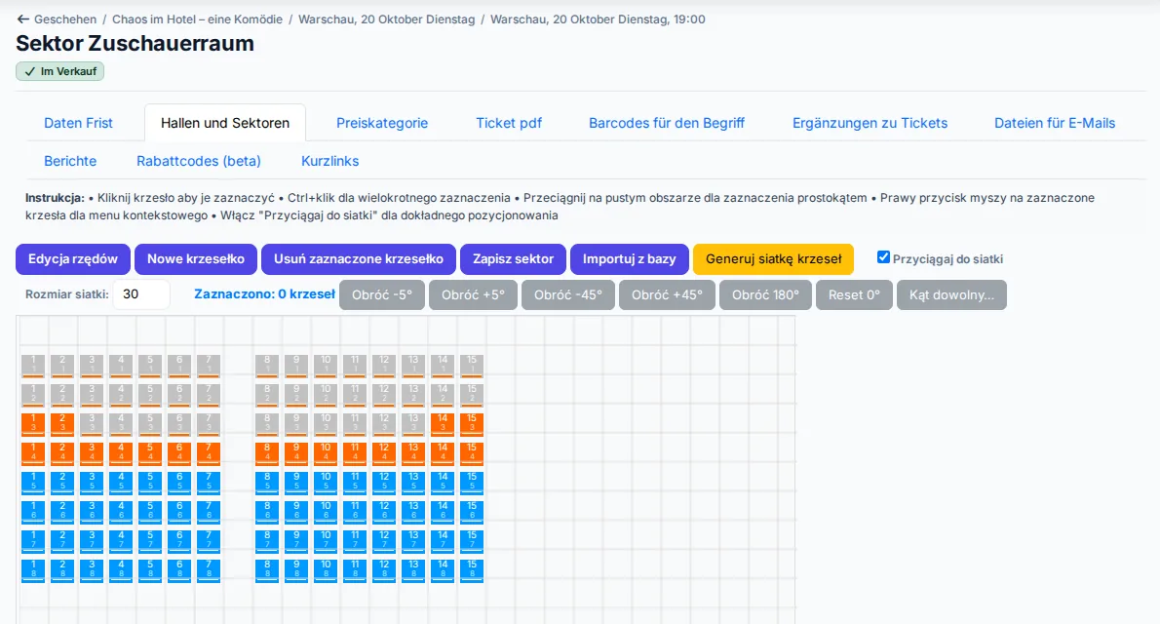Image resolution: width=1160 pixels, height=624 pixels.
Task: Open the Ergänzungen zu Tickets tab
Action: 870,123
